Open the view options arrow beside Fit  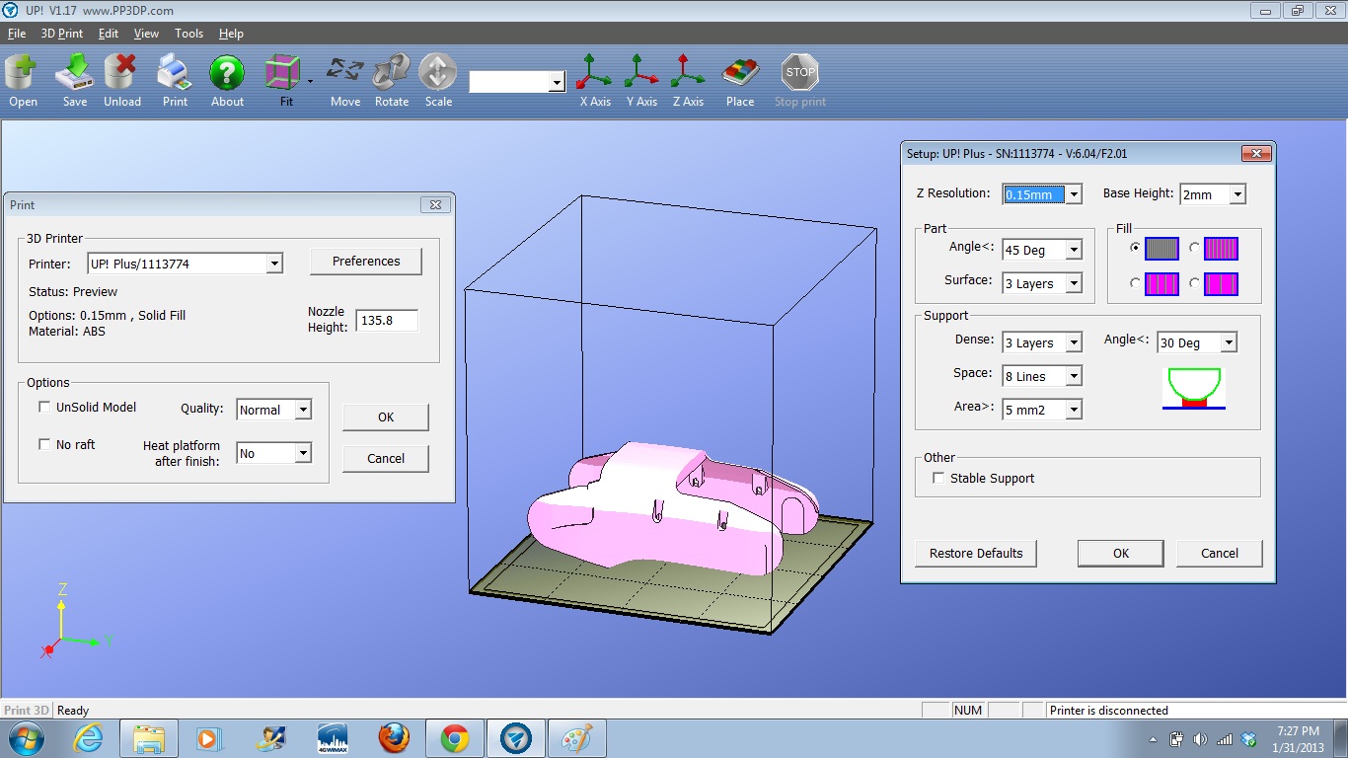(x=310, y=81)
